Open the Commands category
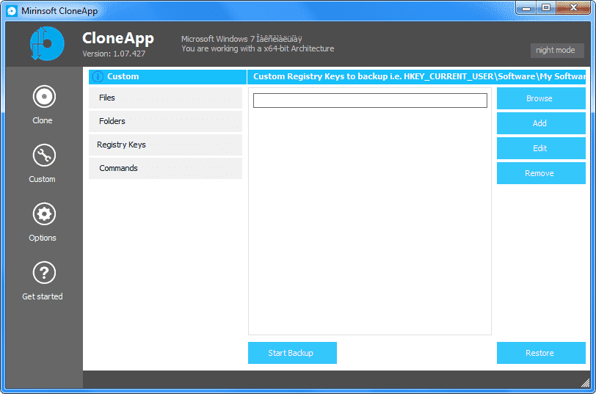Screen dimensions: 596x394 tap(165, 168)
